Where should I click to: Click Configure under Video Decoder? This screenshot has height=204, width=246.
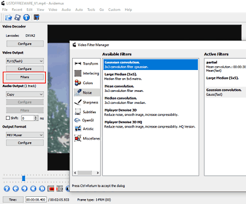point(25,44)
